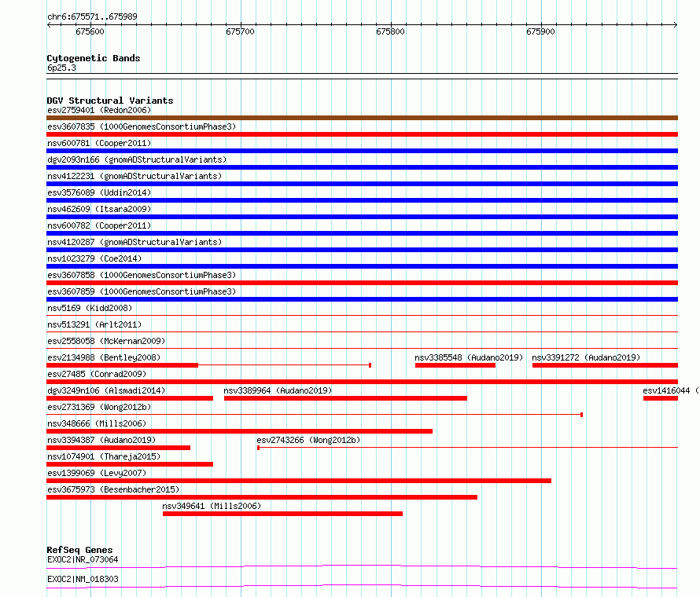Image resolution: width=700 pixels, height=597 pixels.
Task: Click the Cytogenetic Bands track title
Action: (94, 58)
